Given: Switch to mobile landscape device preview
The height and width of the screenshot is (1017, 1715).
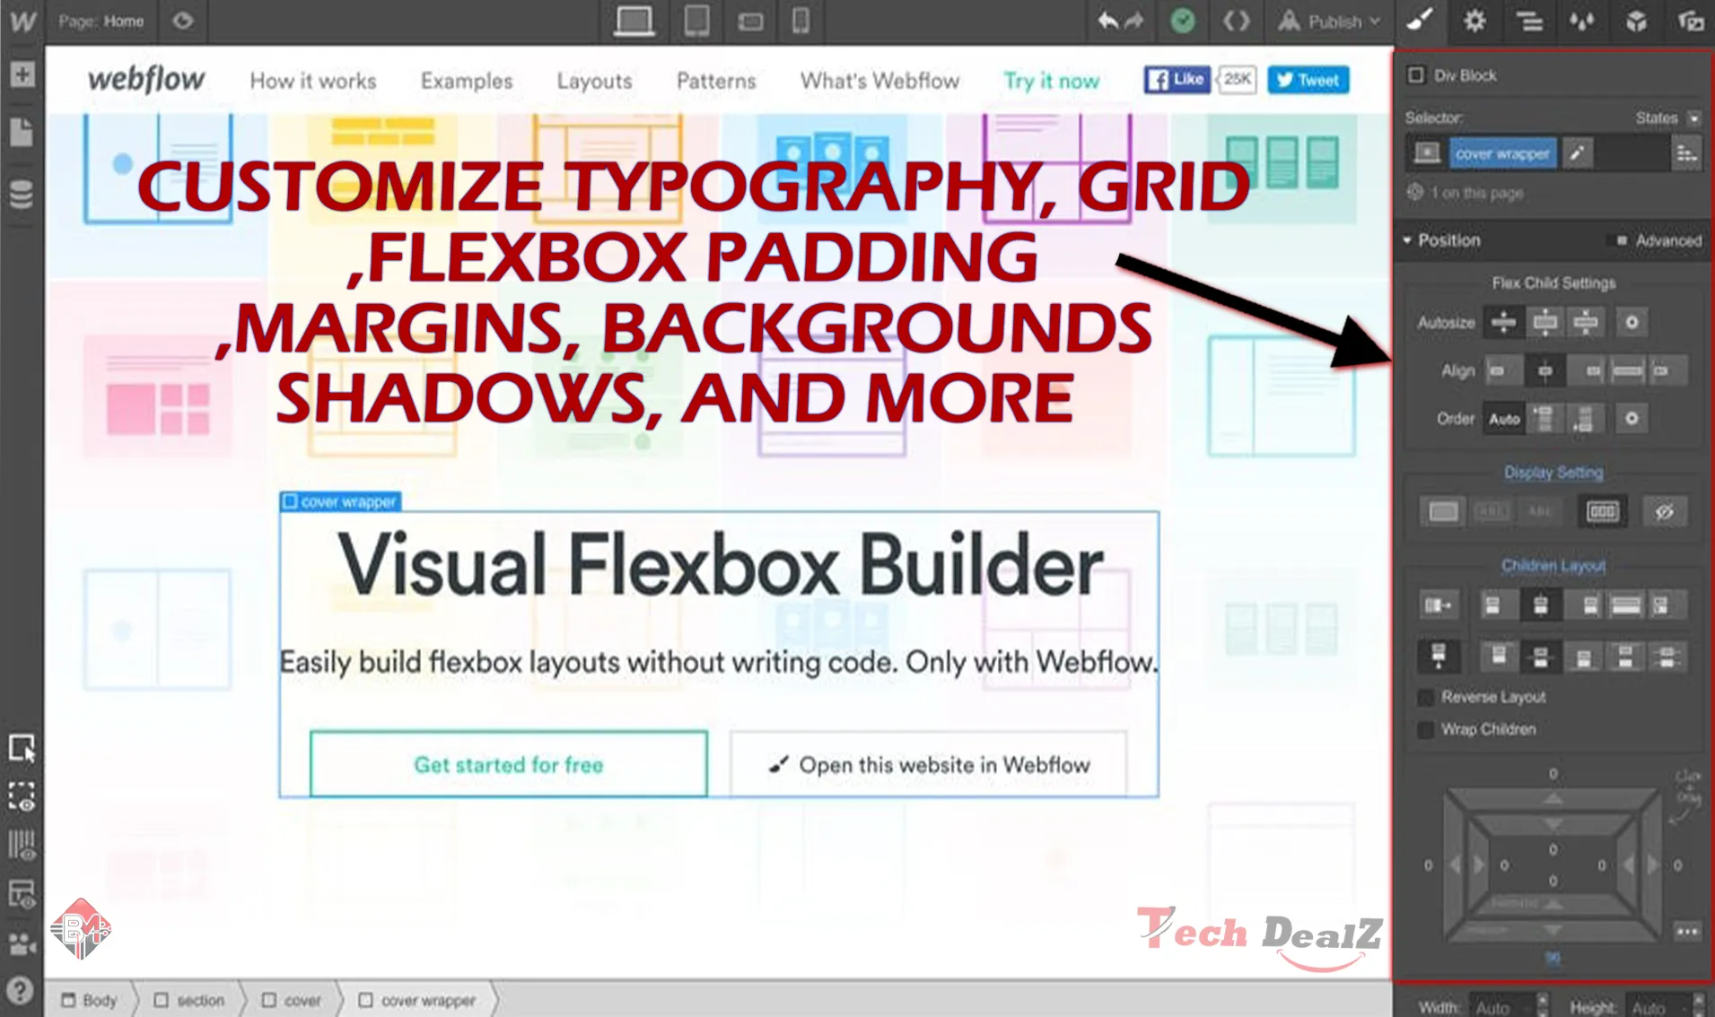Looking at the screenshot, I should tap(750, 22).
